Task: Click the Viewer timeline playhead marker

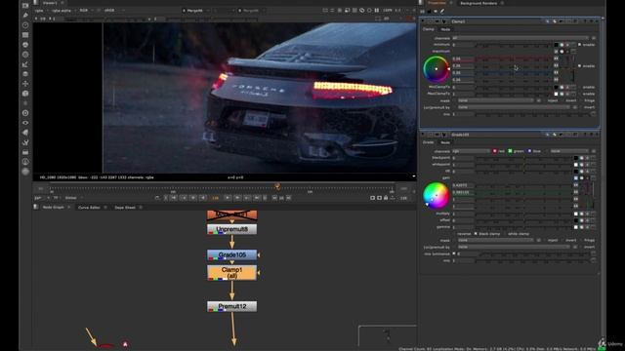Action: pyautogui.click(x=277, y=186)
